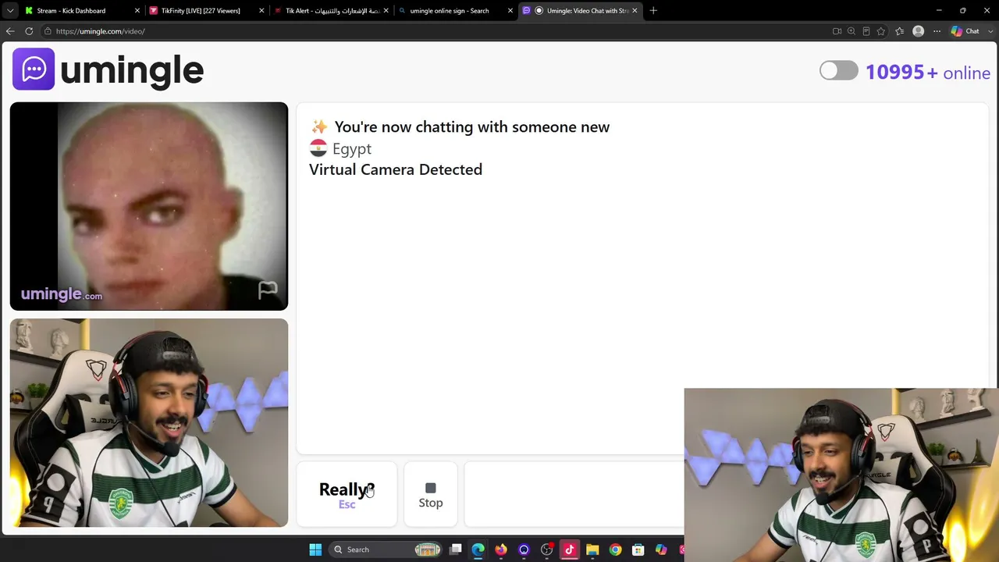
Task: Open the reader view icon in address bar
Action: pos(866,31)
